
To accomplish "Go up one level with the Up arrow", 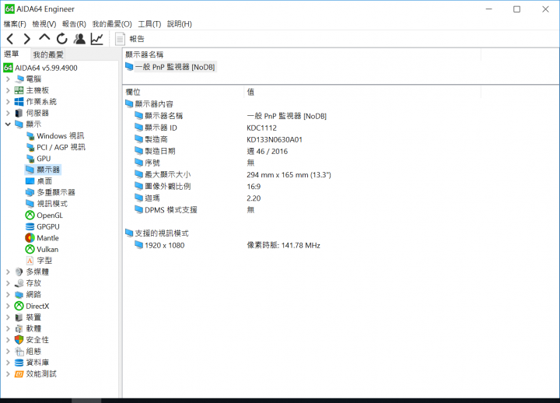I will click(44, 38).
